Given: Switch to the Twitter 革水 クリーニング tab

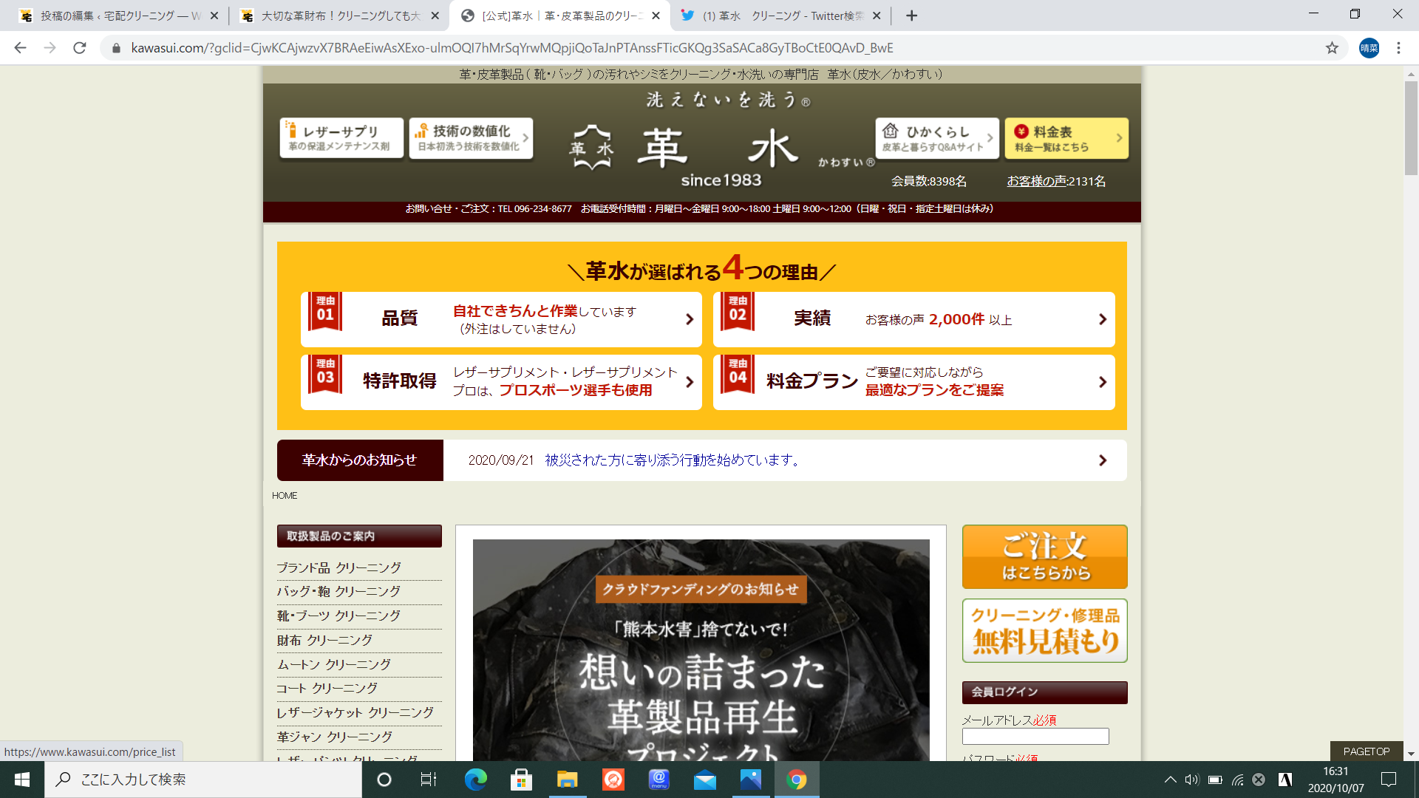Looking at the screenshot, I should [x=780, y=16].
